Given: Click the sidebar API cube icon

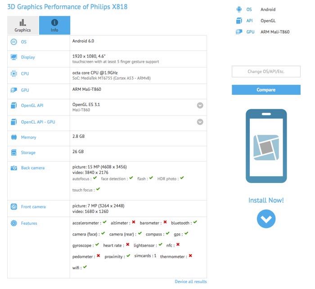Looking at the screenshot, I should pyautogui.click(x=239, y=21).
